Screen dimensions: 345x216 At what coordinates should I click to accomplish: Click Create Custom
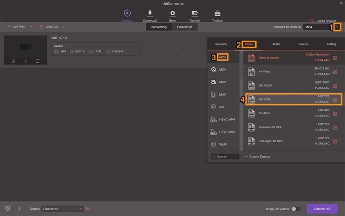(x=258, y=157)
